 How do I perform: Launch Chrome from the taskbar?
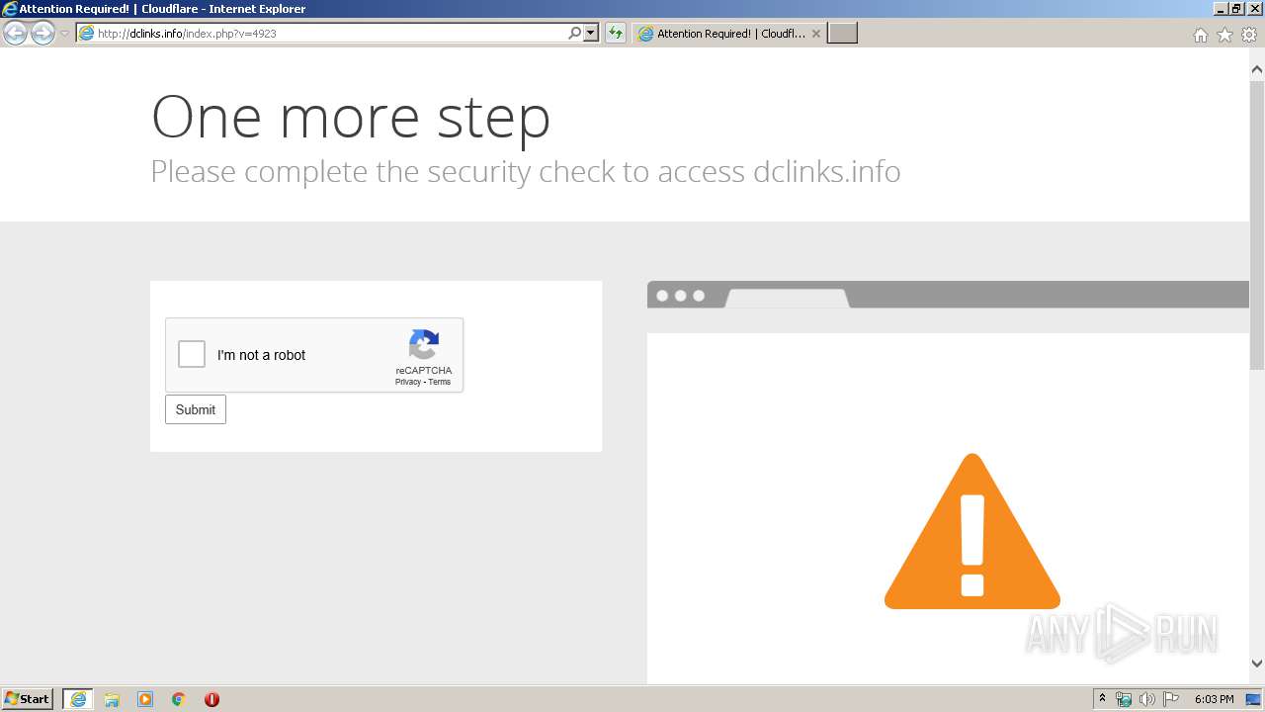(179, 699)
